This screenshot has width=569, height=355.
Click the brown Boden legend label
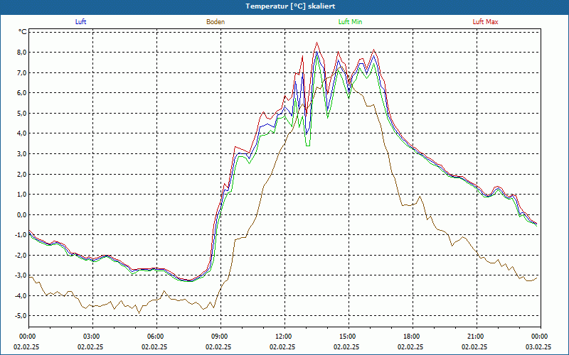tap(216, 22)
